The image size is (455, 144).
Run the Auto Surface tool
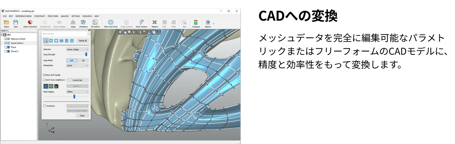pyautogui.click(x=141, y=22)
